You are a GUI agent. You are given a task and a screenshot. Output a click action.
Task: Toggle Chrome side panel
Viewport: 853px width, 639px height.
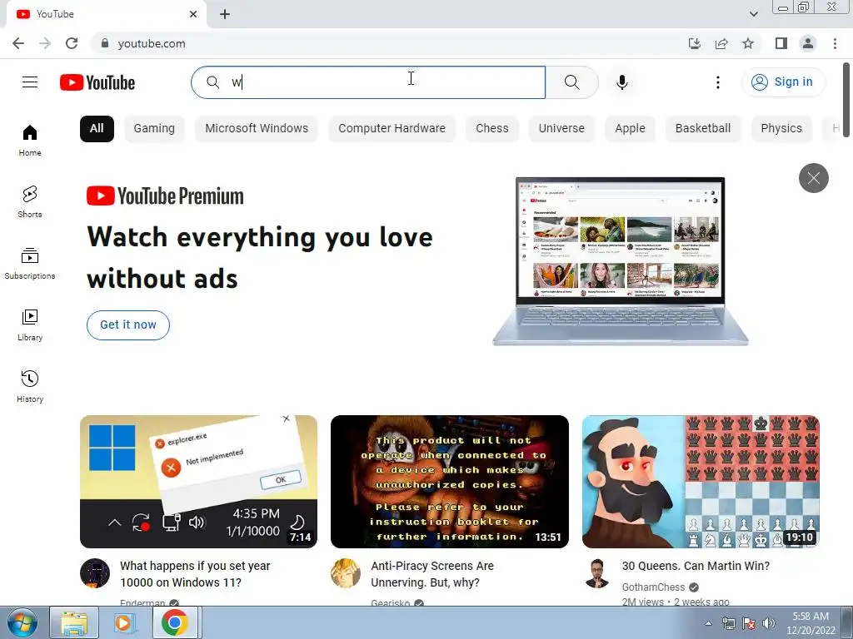pos(781,43)
